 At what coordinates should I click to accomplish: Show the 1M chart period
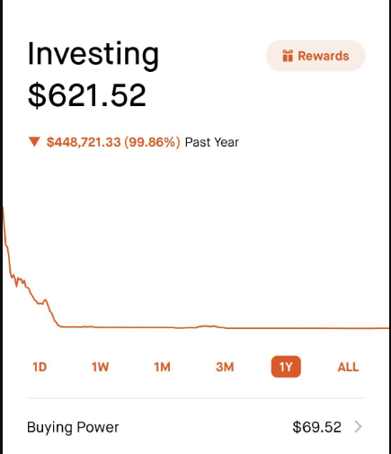(x=162, y=367)
